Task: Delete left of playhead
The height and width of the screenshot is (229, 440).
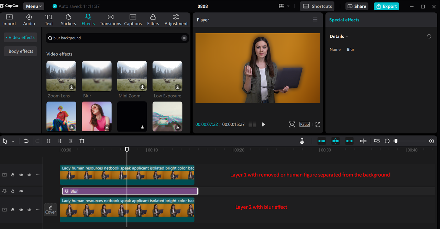Action: pyautogui.click(x=59, y=141)
